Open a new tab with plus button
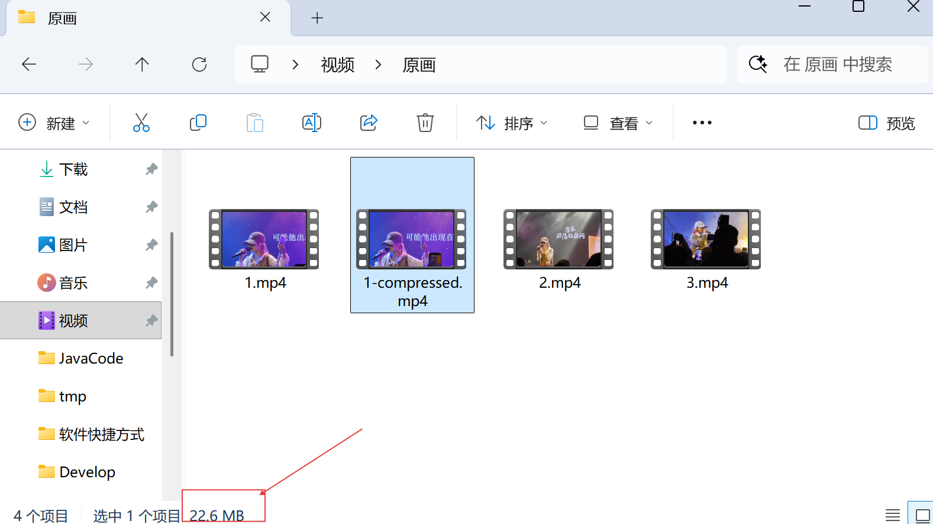 coord(317,18)
